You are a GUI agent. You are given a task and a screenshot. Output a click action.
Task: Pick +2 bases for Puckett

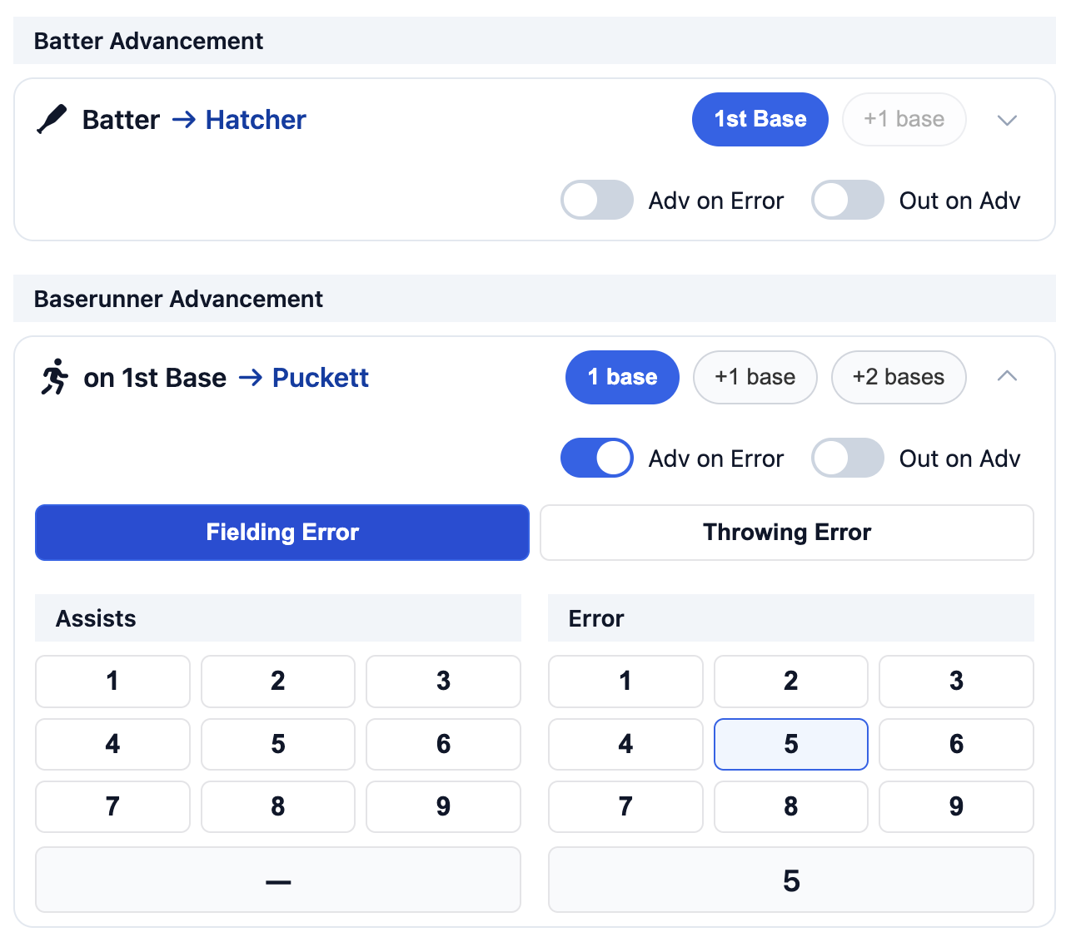[x=898, y=377]
